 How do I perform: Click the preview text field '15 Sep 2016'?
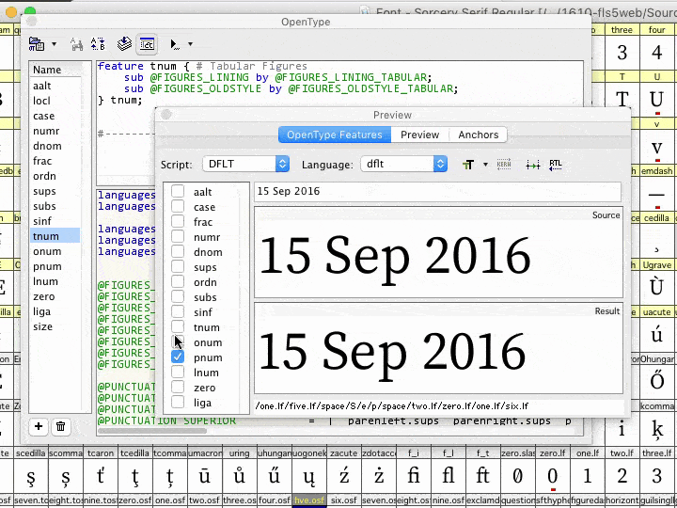[437, 191]
